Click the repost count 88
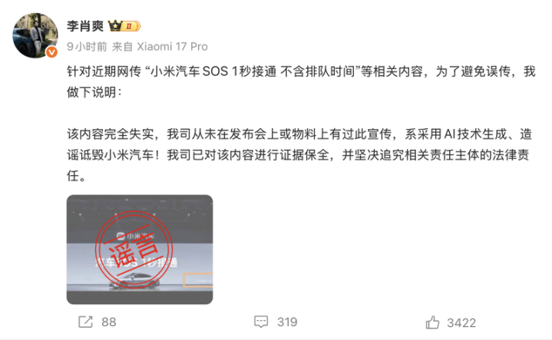This screenshot has height=340, width=552. (108, 322)
